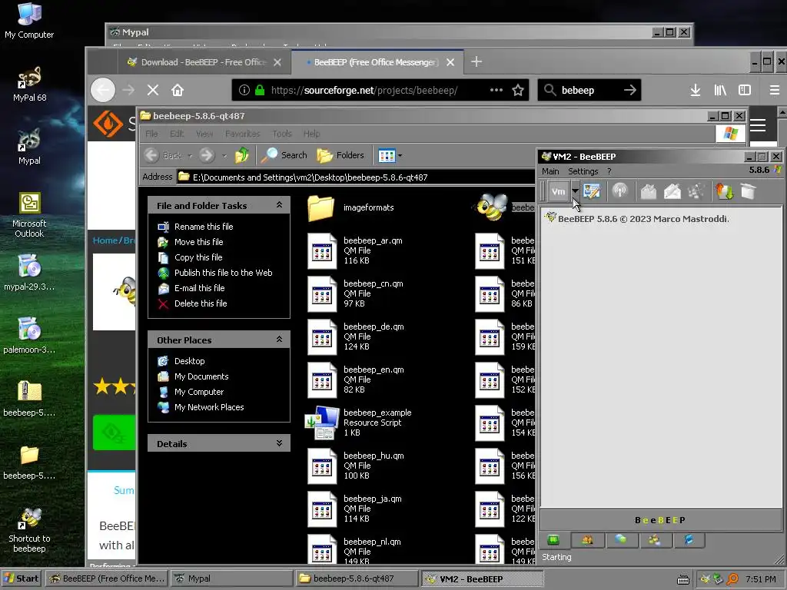
Task: Click the bebeep browser search field
Action: (x=589, y=90)
